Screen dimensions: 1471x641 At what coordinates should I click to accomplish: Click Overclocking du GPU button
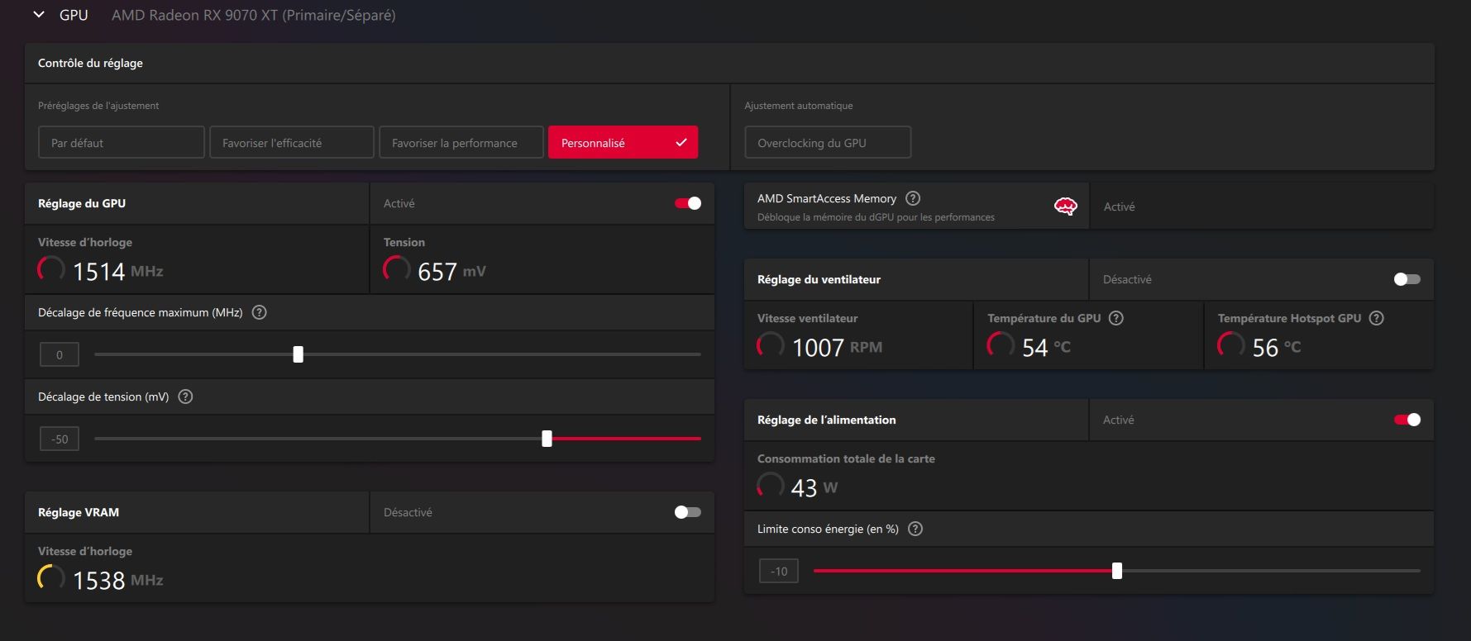point(827,143)
